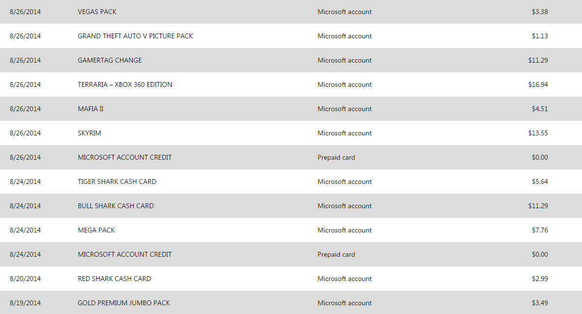Click MICROSOFT ACCOUNT CREDIT dated 8/24/2014
Screen dimensions: 582x314
pos(124,254)
